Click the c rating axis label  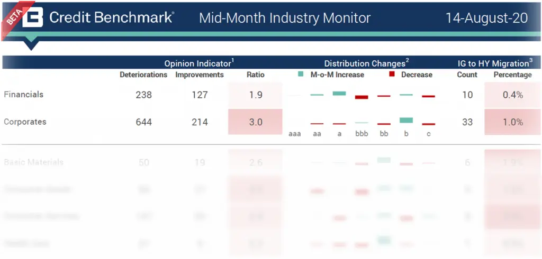(429, 134)
